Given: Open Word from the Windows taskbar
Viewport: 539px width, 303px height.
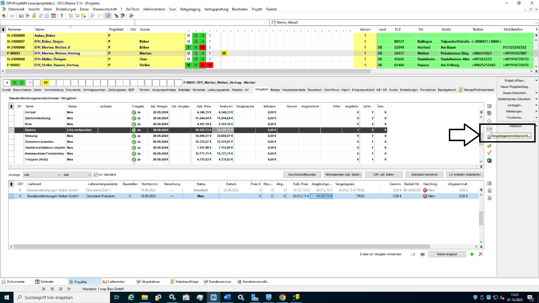Looking at the screenshot, I should tap(227, 298).
